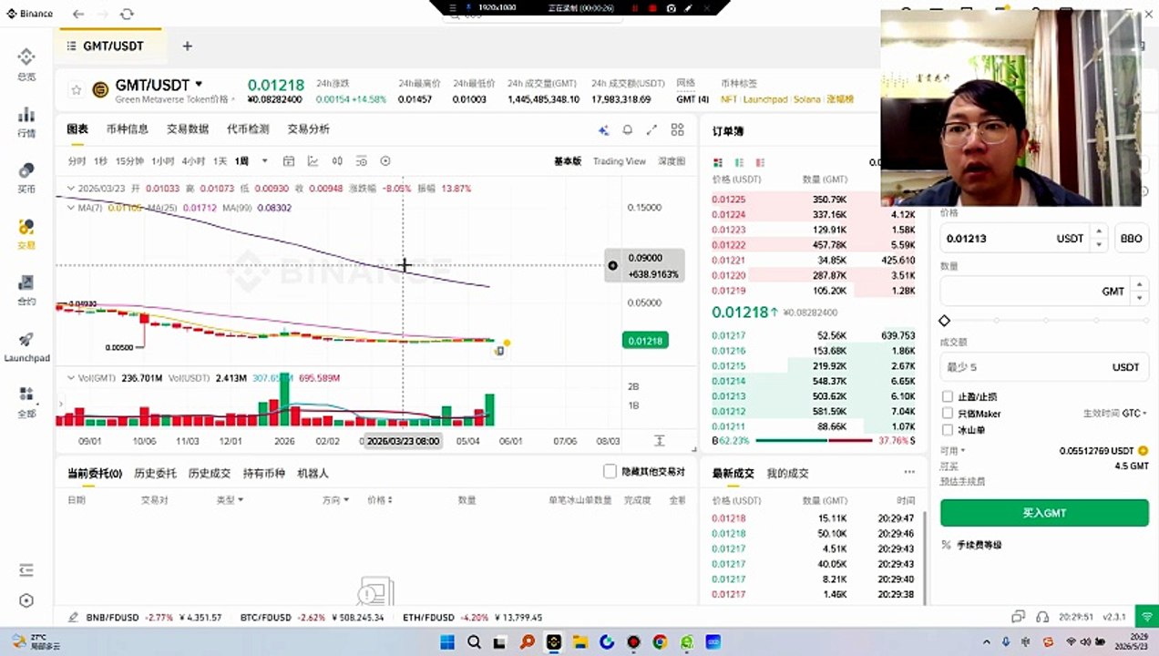This screenshot has width=1159, height=656.
Task: Favorite GMT/USDT with the star icon
Action: [x=77, y=89]
